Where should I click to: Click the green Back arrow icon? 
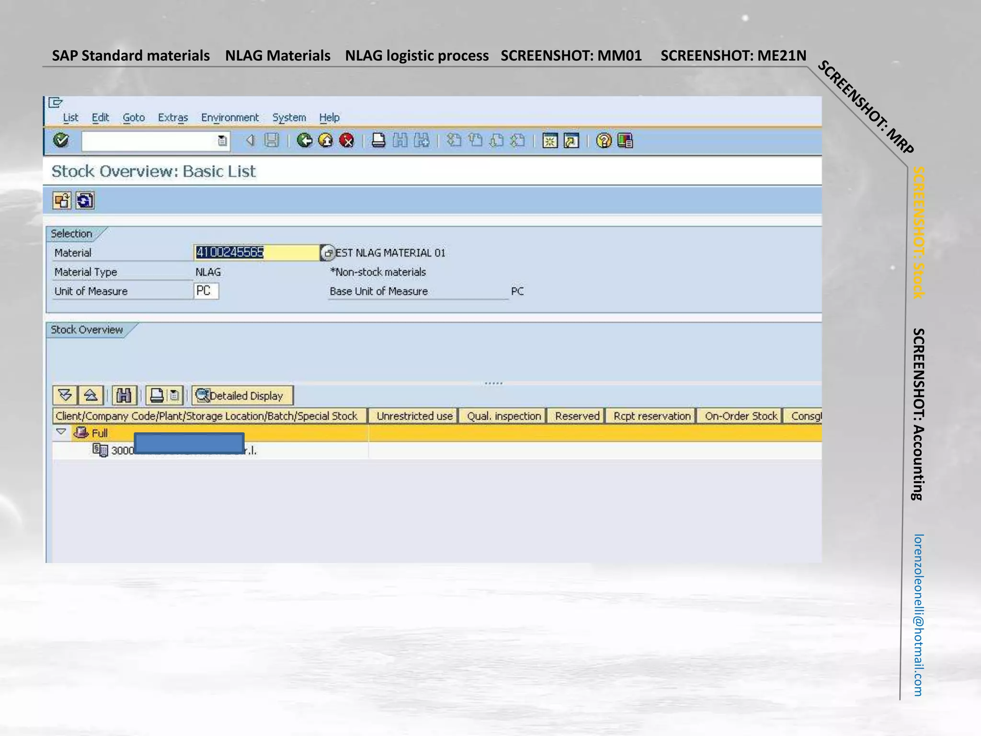pyautogui.click(x=304, y=141)
